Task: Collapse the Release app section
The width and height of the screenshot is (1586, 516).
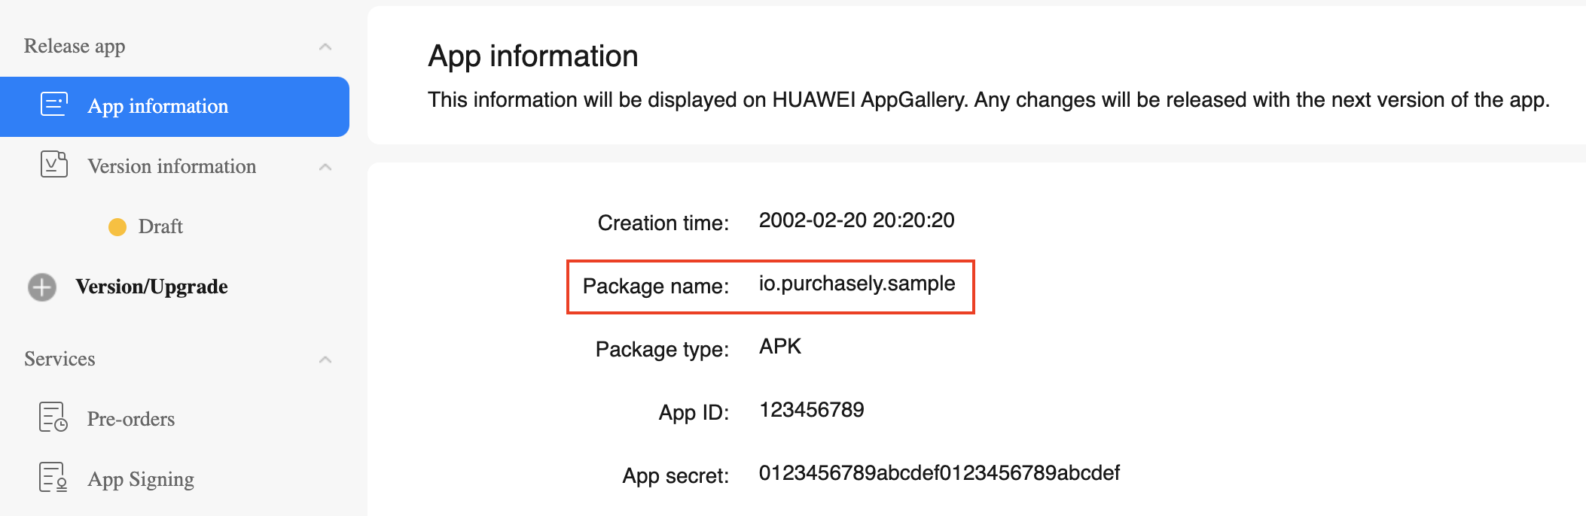Action: pos(325,47)
